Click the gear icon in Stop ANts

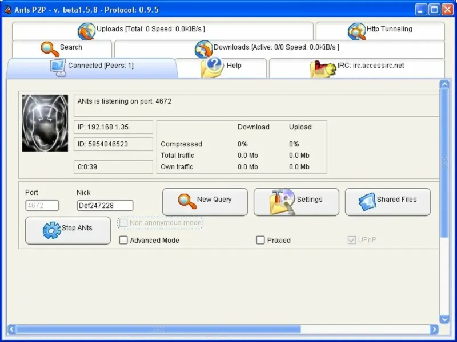[x=52, y=230]
